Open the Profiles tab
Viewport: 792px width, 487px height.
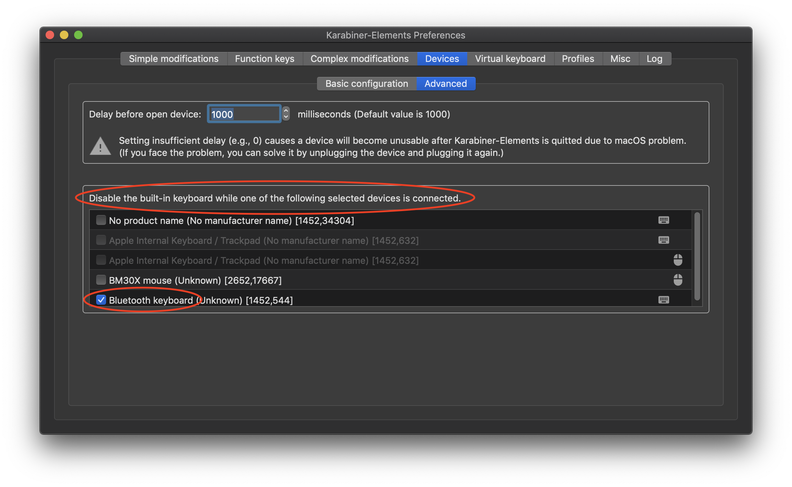578,59
